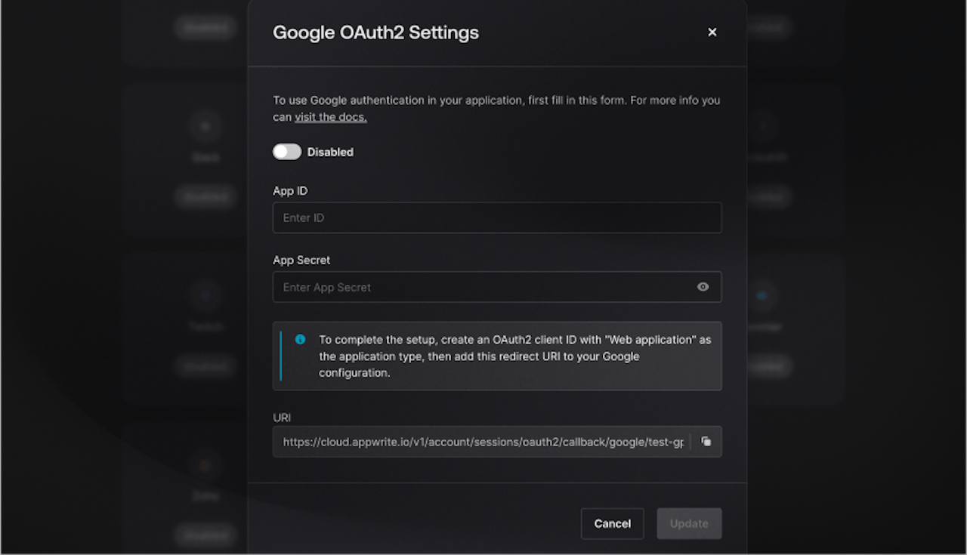Select the blurred Zoho provider icon
Image resolution: width=967 pixels, height=555 pixels.
[x=205, y=465]
